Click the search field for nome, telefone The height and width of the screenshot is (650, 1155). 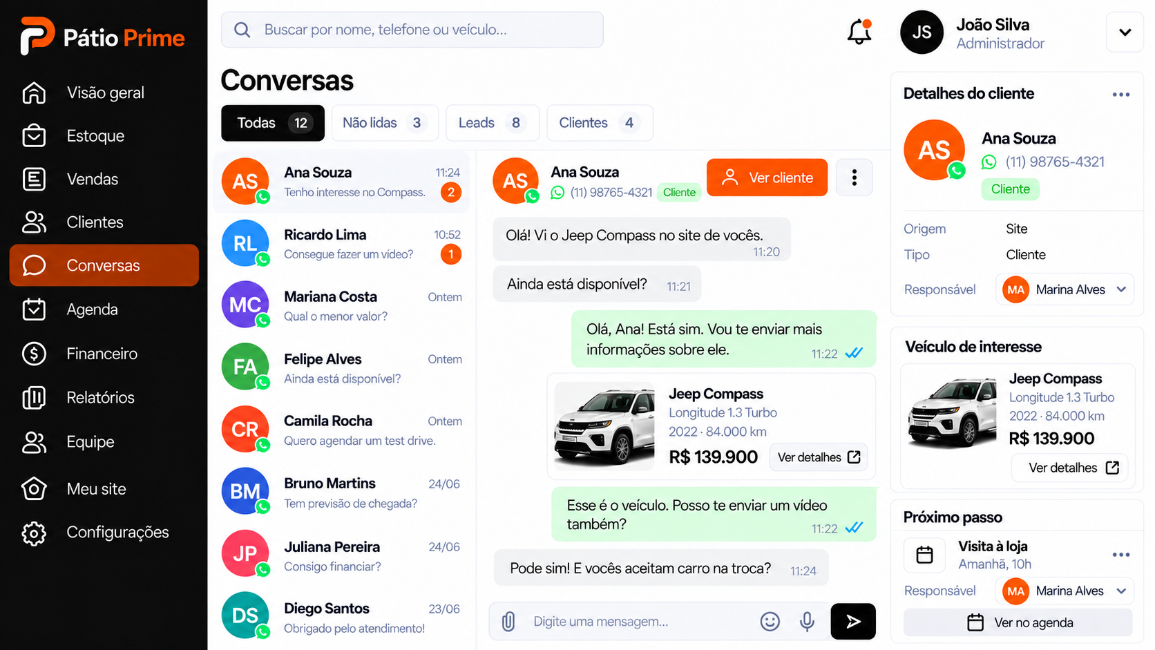(412, 30)
